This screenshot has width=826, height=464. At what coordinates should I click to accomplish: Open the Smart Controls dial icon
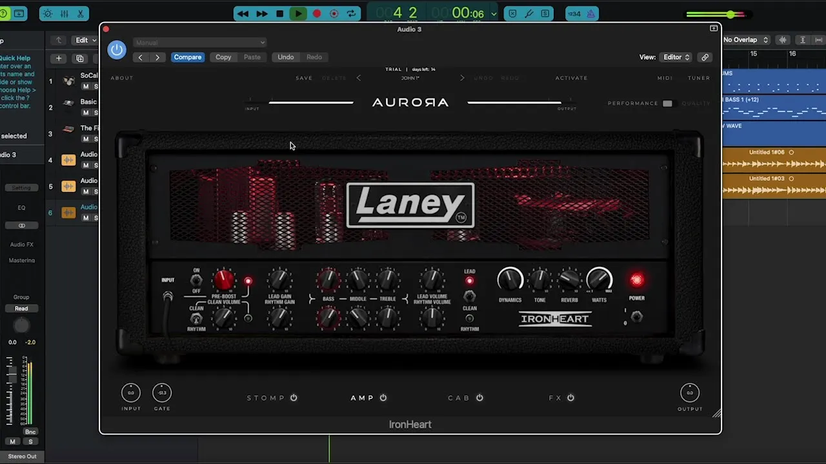click(47, 14)
